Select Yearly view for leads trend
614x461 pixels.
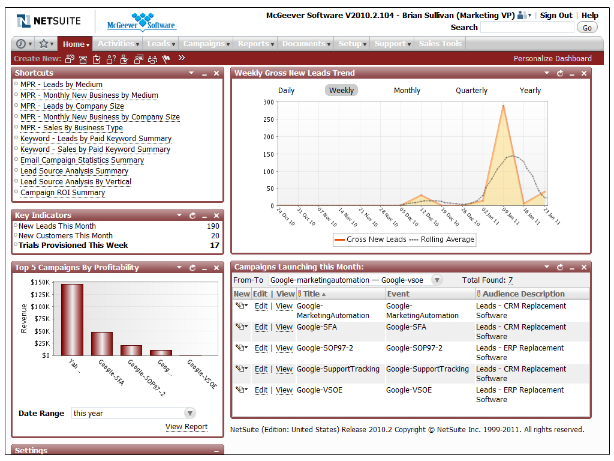coord(529,91)
